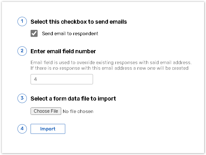The height and width of the screenshot is (155, 206).
Task: Click the value 4 in the input box
Action: (x=36, y=80)
